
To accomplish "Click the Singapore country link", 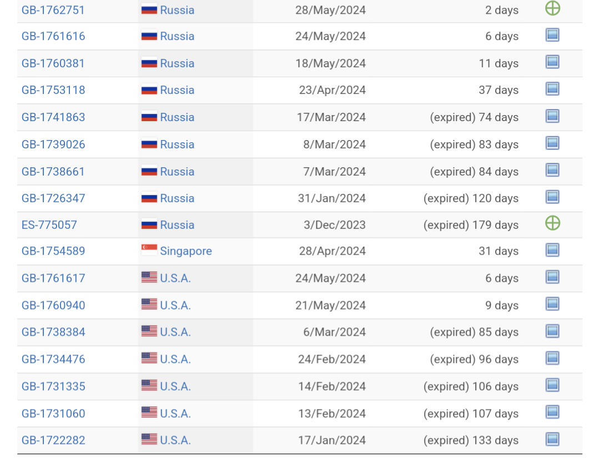I will click(186, 251).
